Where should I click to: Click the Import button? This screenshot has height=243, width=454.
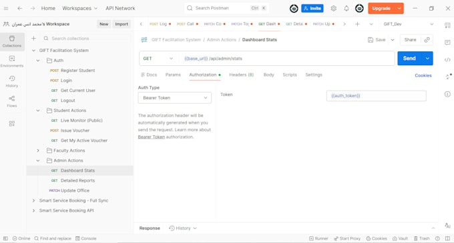click(122, 24)
